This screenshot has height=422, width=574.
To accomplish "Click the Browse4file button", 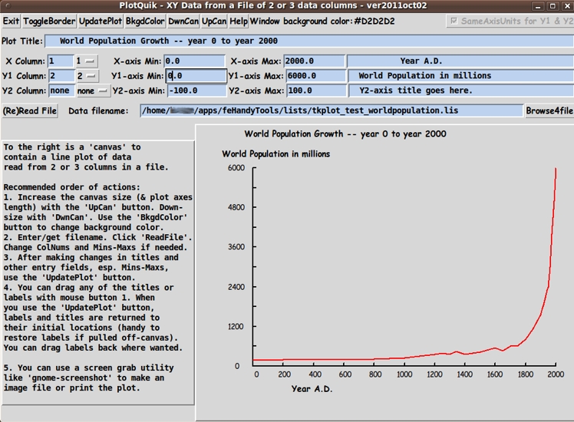I will [x=549, y=110].
